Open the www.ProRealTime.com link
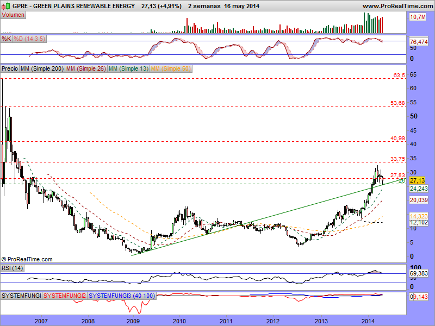 397,6
